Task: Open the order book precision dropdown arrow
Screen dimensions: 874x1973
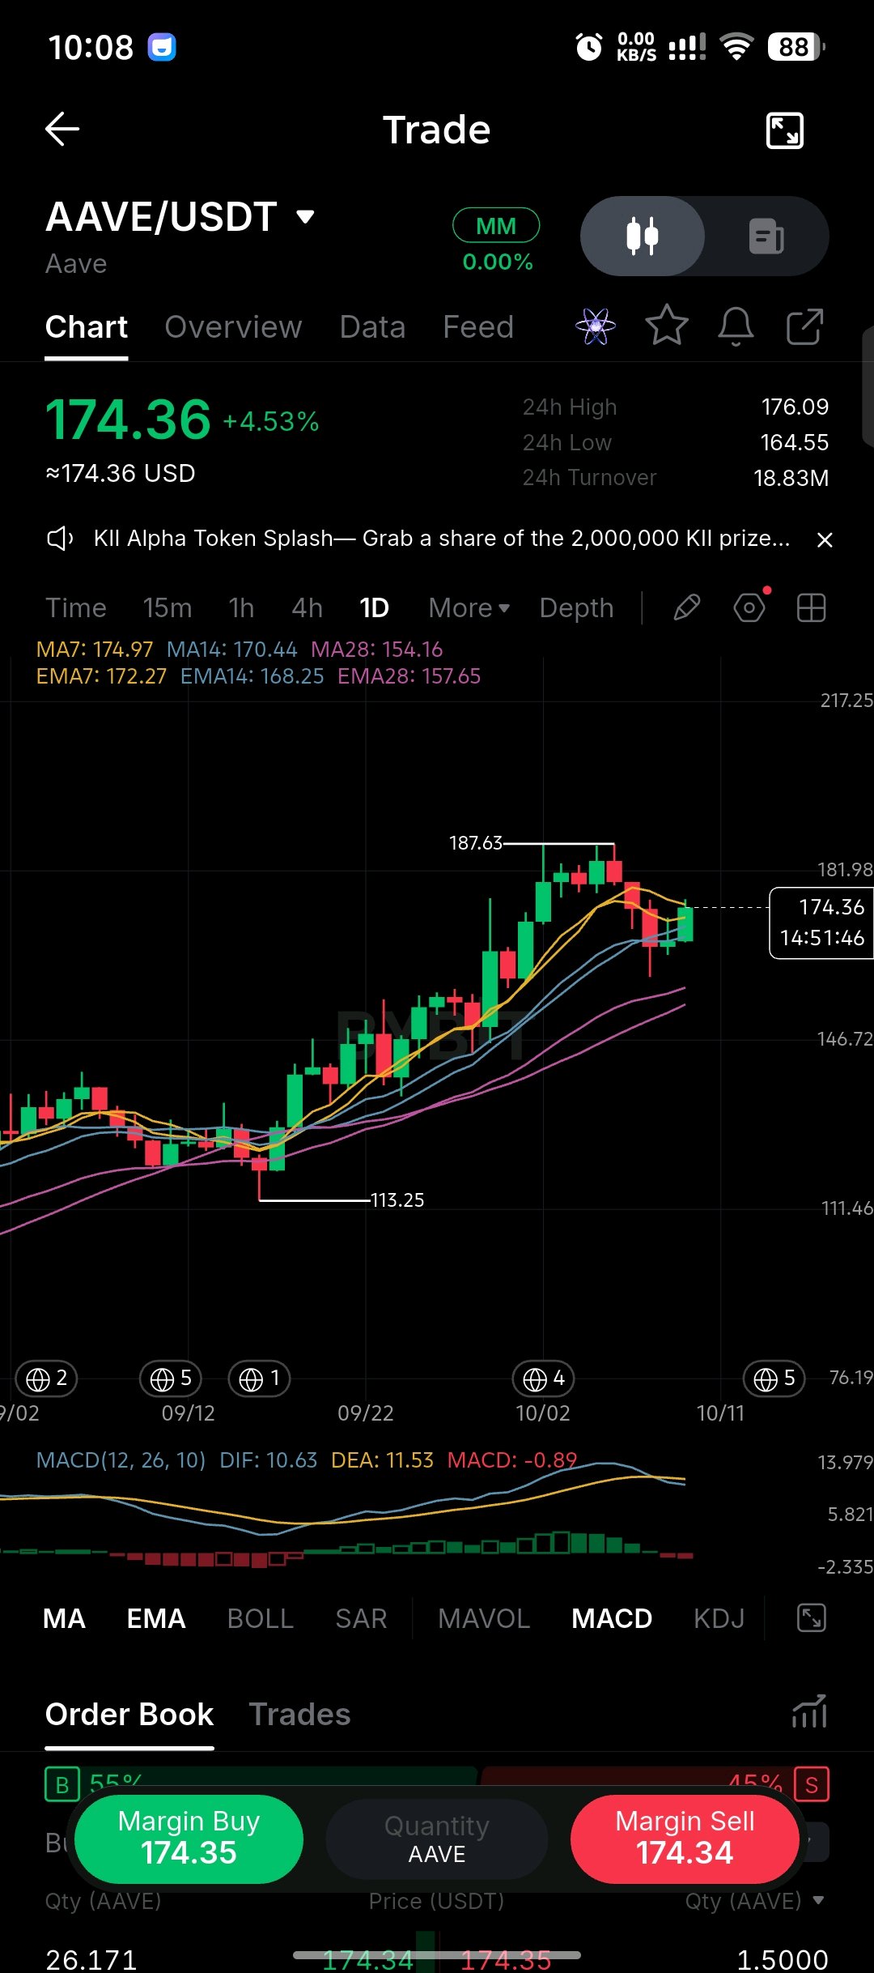Action: pos(818,1899)
